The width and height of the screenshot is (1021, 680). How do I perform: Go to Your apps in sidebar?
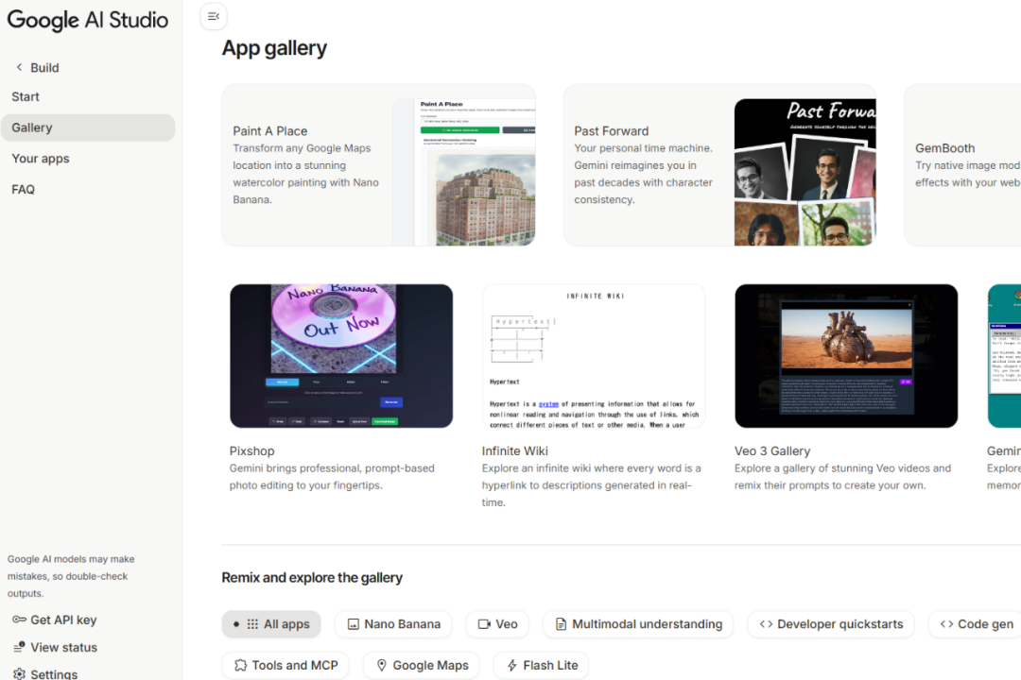point(41,159)
